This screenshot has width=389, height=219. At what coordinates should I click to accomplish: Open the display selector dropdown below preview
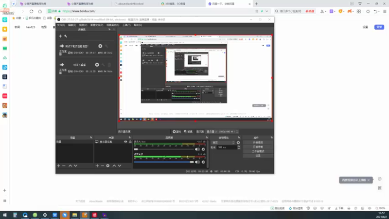point(223,131)
